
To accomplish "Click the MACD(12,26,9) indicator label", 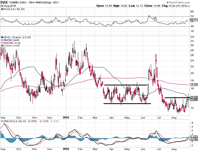I will click(15, 121).
